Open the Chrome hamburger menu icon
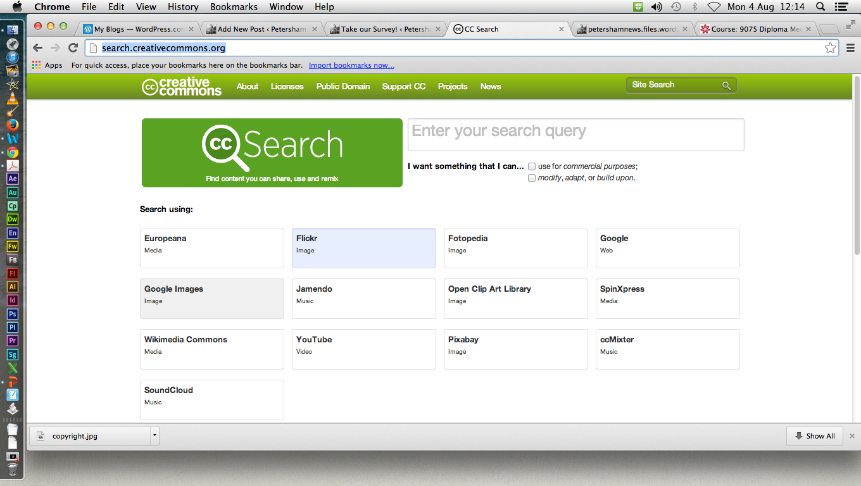Image resolution: width=861 pixels, height=486 pixels. pos(850,48)
